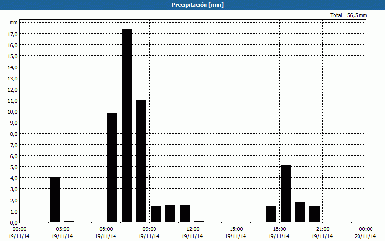Click the 12,0 y-axis value
Image resolution: width=385 pixels, height=241 pixels.
(13, 89)
